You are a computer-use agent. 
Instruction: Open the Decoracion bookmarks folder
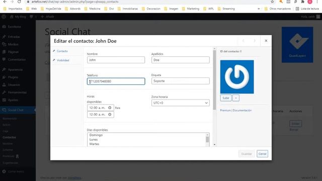click(151, 9)
